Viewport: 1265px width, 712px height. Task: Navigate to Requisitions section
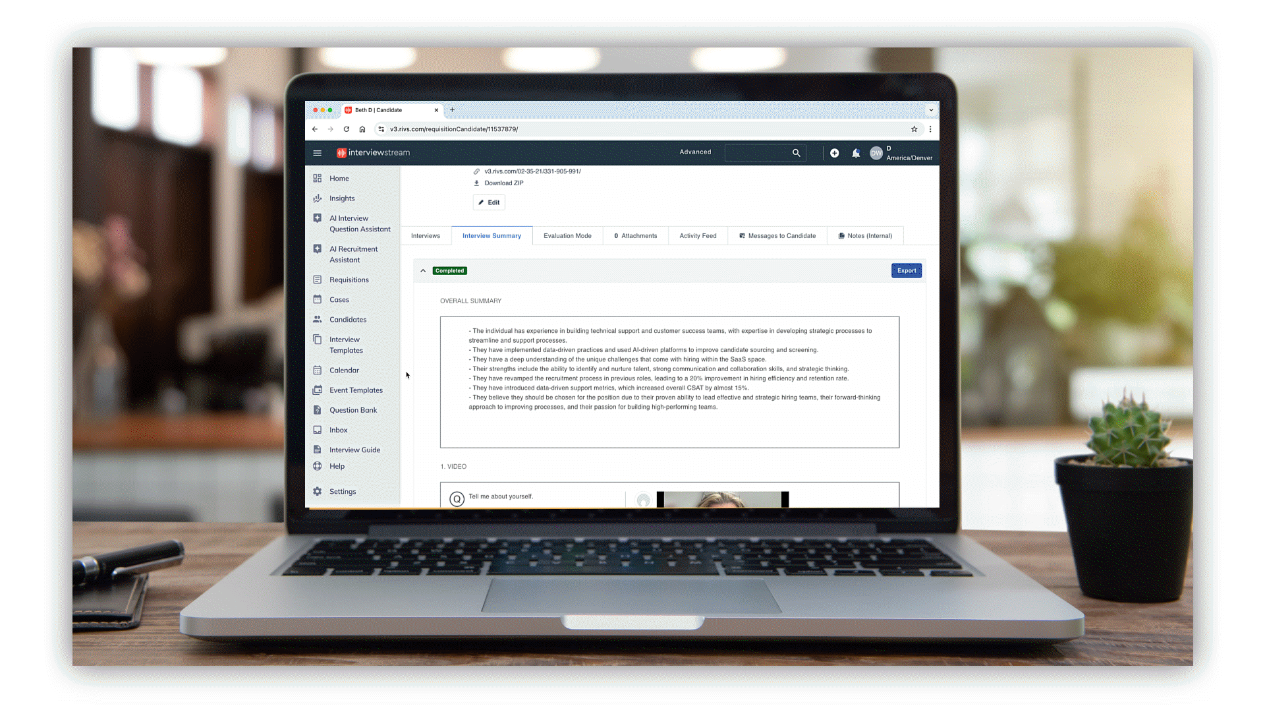(349, 279)
